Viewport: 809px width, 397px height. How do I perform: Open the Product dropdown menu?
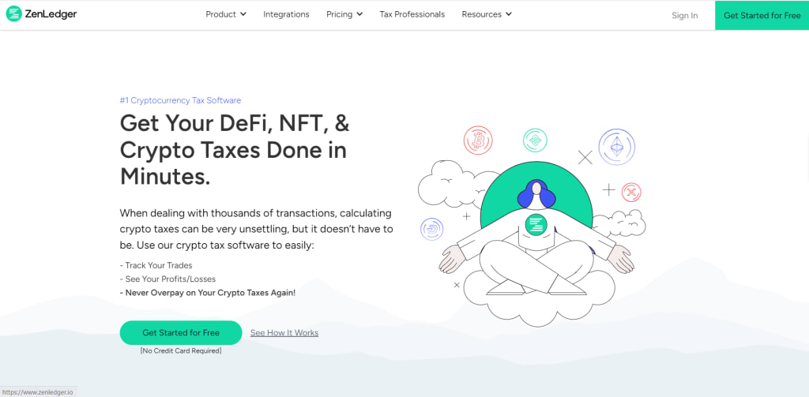coord(226,14)
